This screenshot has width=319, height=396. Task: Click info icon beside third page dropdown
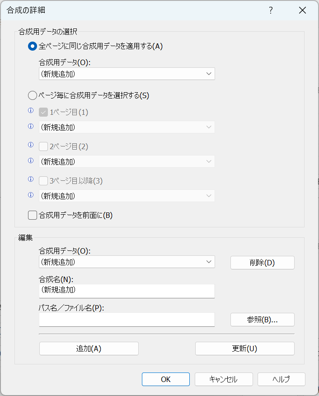[x=31, y=195]
